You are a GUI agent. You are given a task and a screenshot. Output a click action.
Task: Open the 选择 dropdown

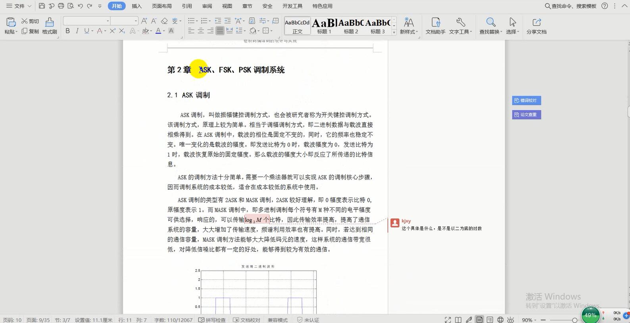(513, 31)
